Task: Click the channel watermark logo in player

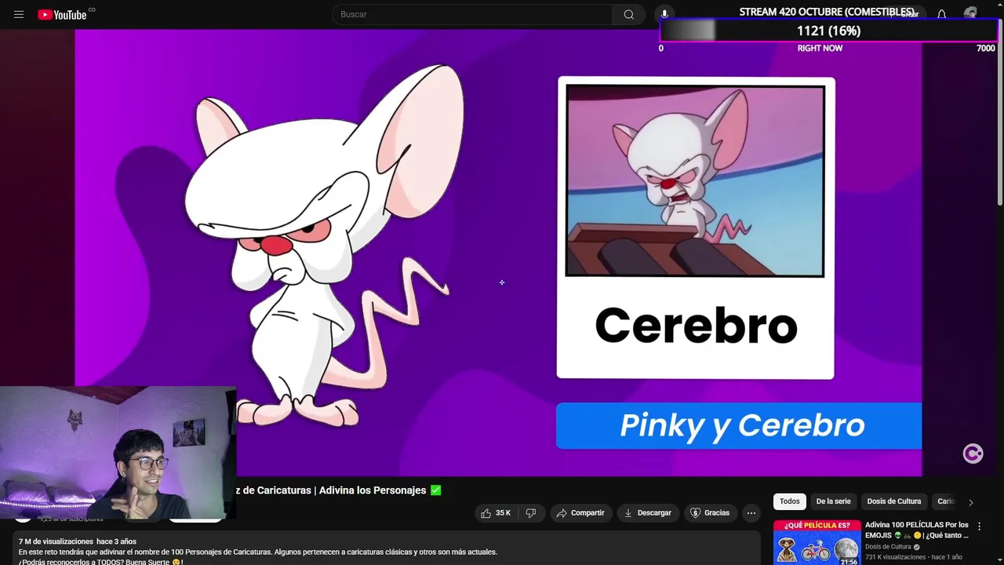Action: coord(973,454)
